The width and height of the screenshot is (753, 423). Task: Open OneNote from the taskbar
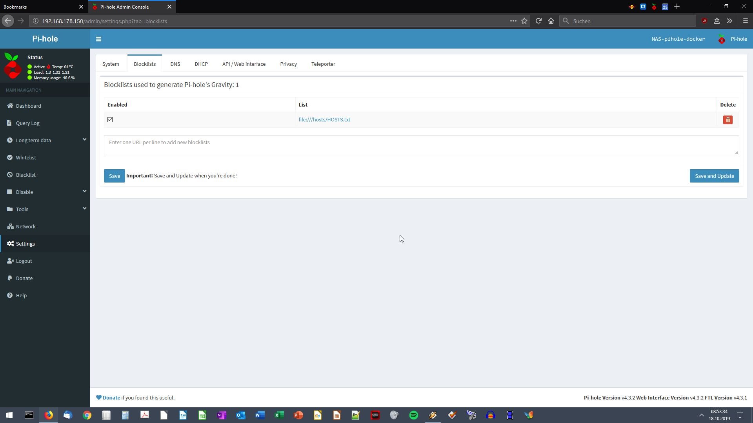pos(222,415)
